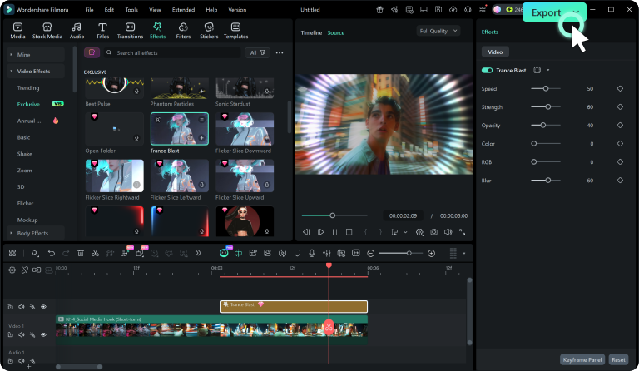The width and height of the screenshot is (639, 371).
Task: Select the Trance Blast effect thumbnail
Action: [x=180, y=129]
